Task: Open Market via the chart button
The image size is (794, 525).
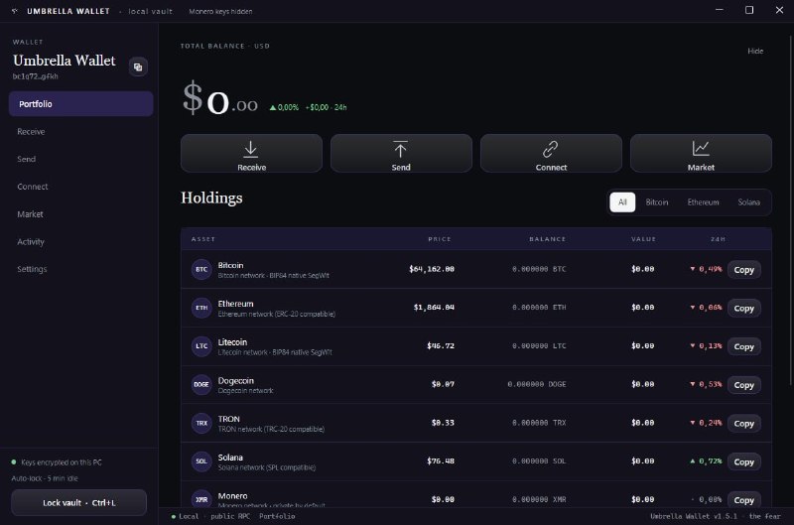Action: [701, 154]
